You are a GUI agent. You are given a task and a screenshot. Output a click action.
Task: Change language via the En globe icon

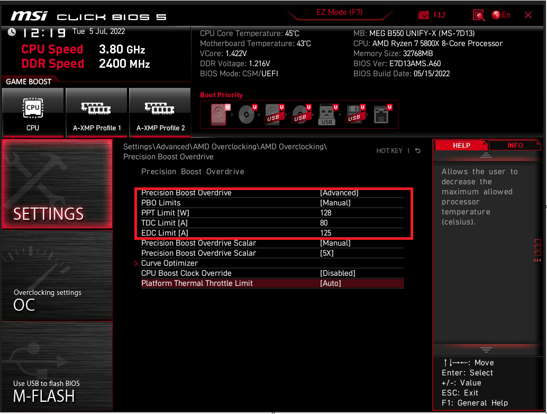tap(501, 15)
